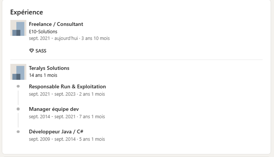Screen dimensions: 274x157
Task: Open the Teralys Solutions company heading
Action: 49,68
